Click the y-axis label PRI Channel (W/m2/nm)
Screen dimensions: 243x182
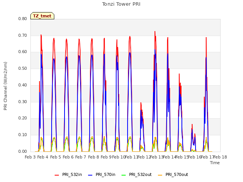pos(5,86)
